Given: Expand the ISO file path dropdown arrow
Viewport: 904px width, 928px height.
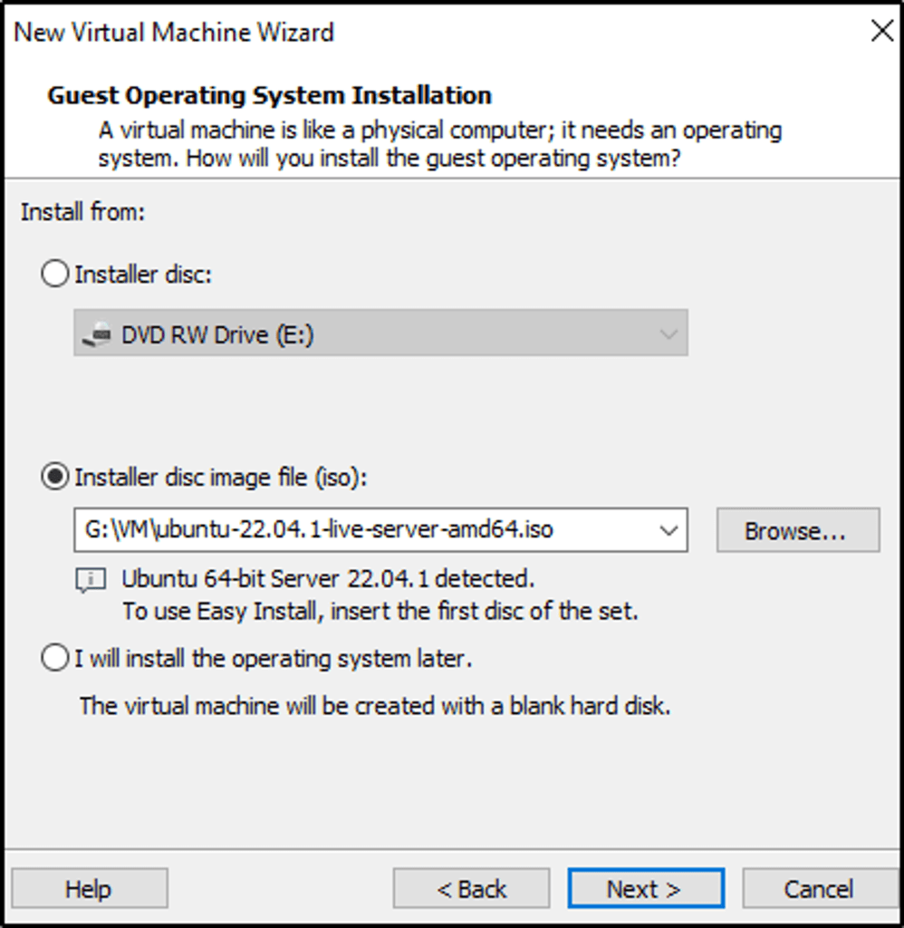Looking at the screenshot, I should click(x=668, y=530).
